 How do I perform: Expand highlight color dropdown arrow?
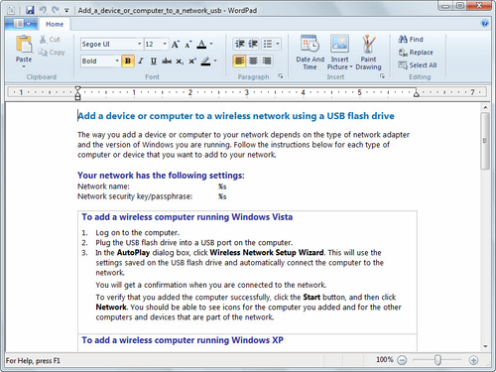215,62
